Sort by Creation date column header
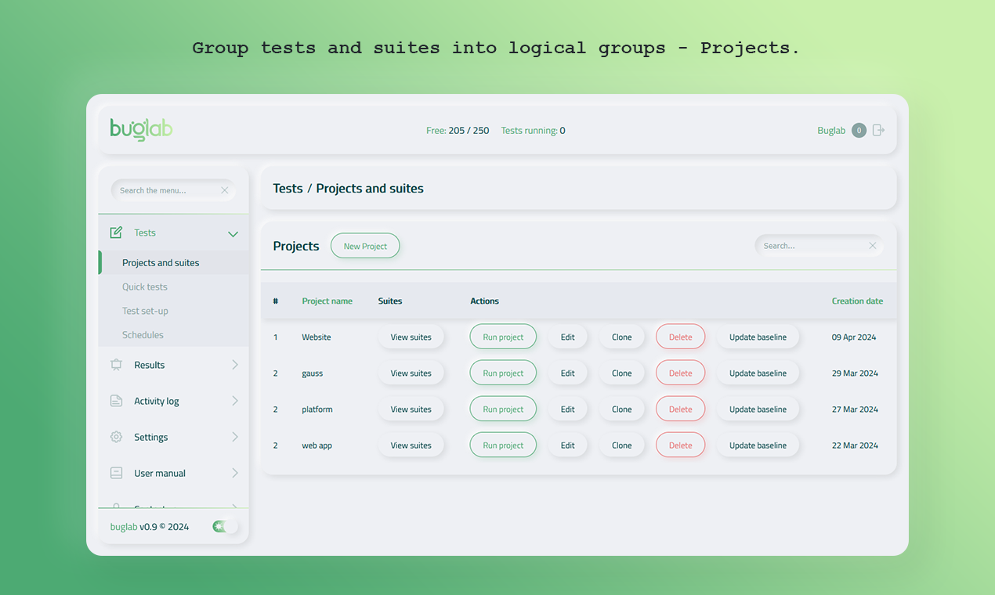Viewport: 995px width, 595px height. point(857,301)
